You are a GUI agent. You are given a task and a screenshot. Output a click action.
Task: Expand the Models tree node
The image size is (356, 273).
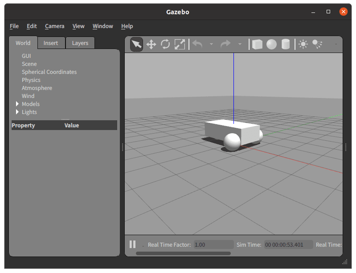[17, 104]
